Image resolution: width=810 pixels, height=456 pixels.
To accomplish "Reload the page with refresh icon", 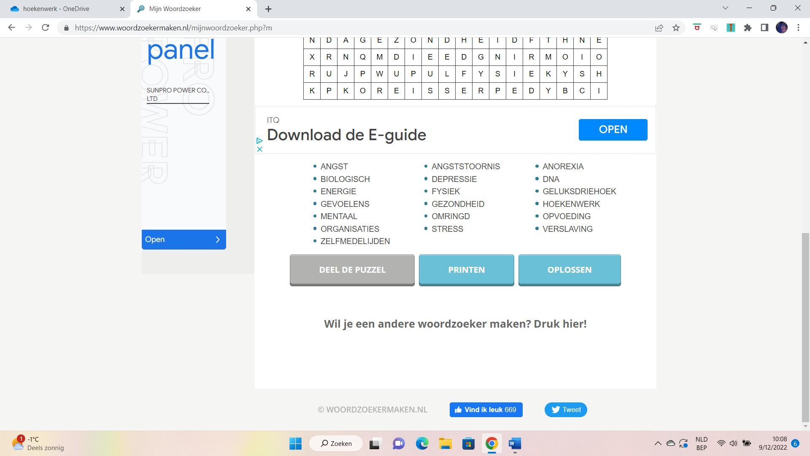I will click(x=46, y=28).
